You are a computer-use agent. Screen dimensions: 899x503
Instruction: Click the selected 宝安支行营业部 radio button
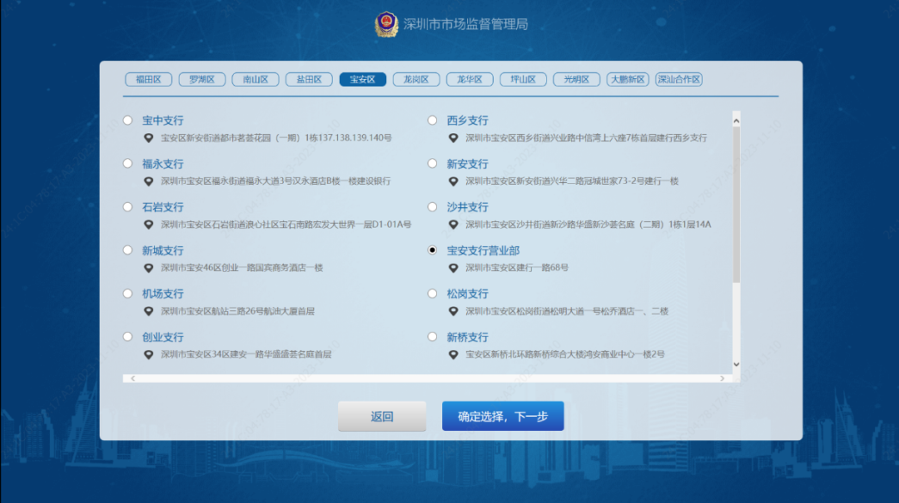click(x=433, y=250)
